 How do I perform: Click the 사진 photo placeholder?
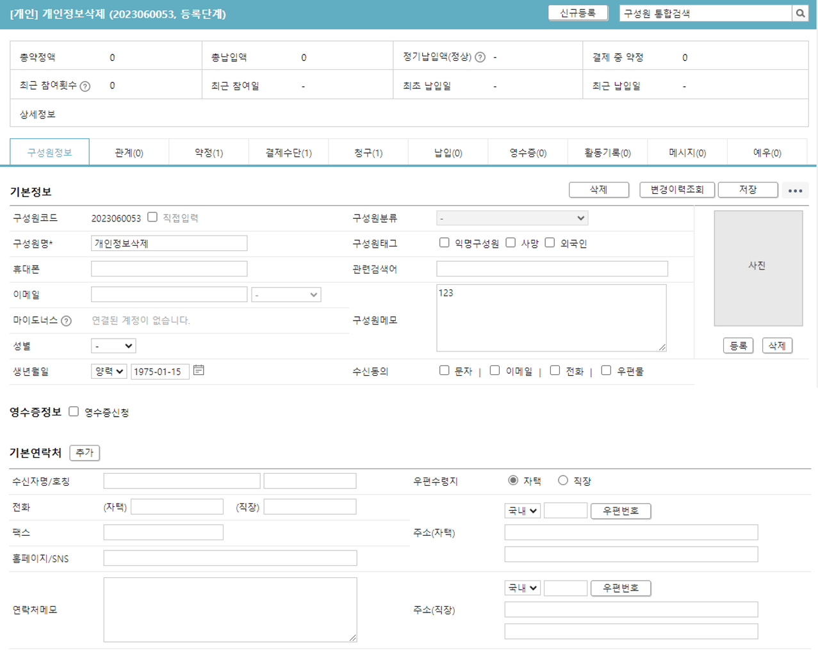coord(758,268)
